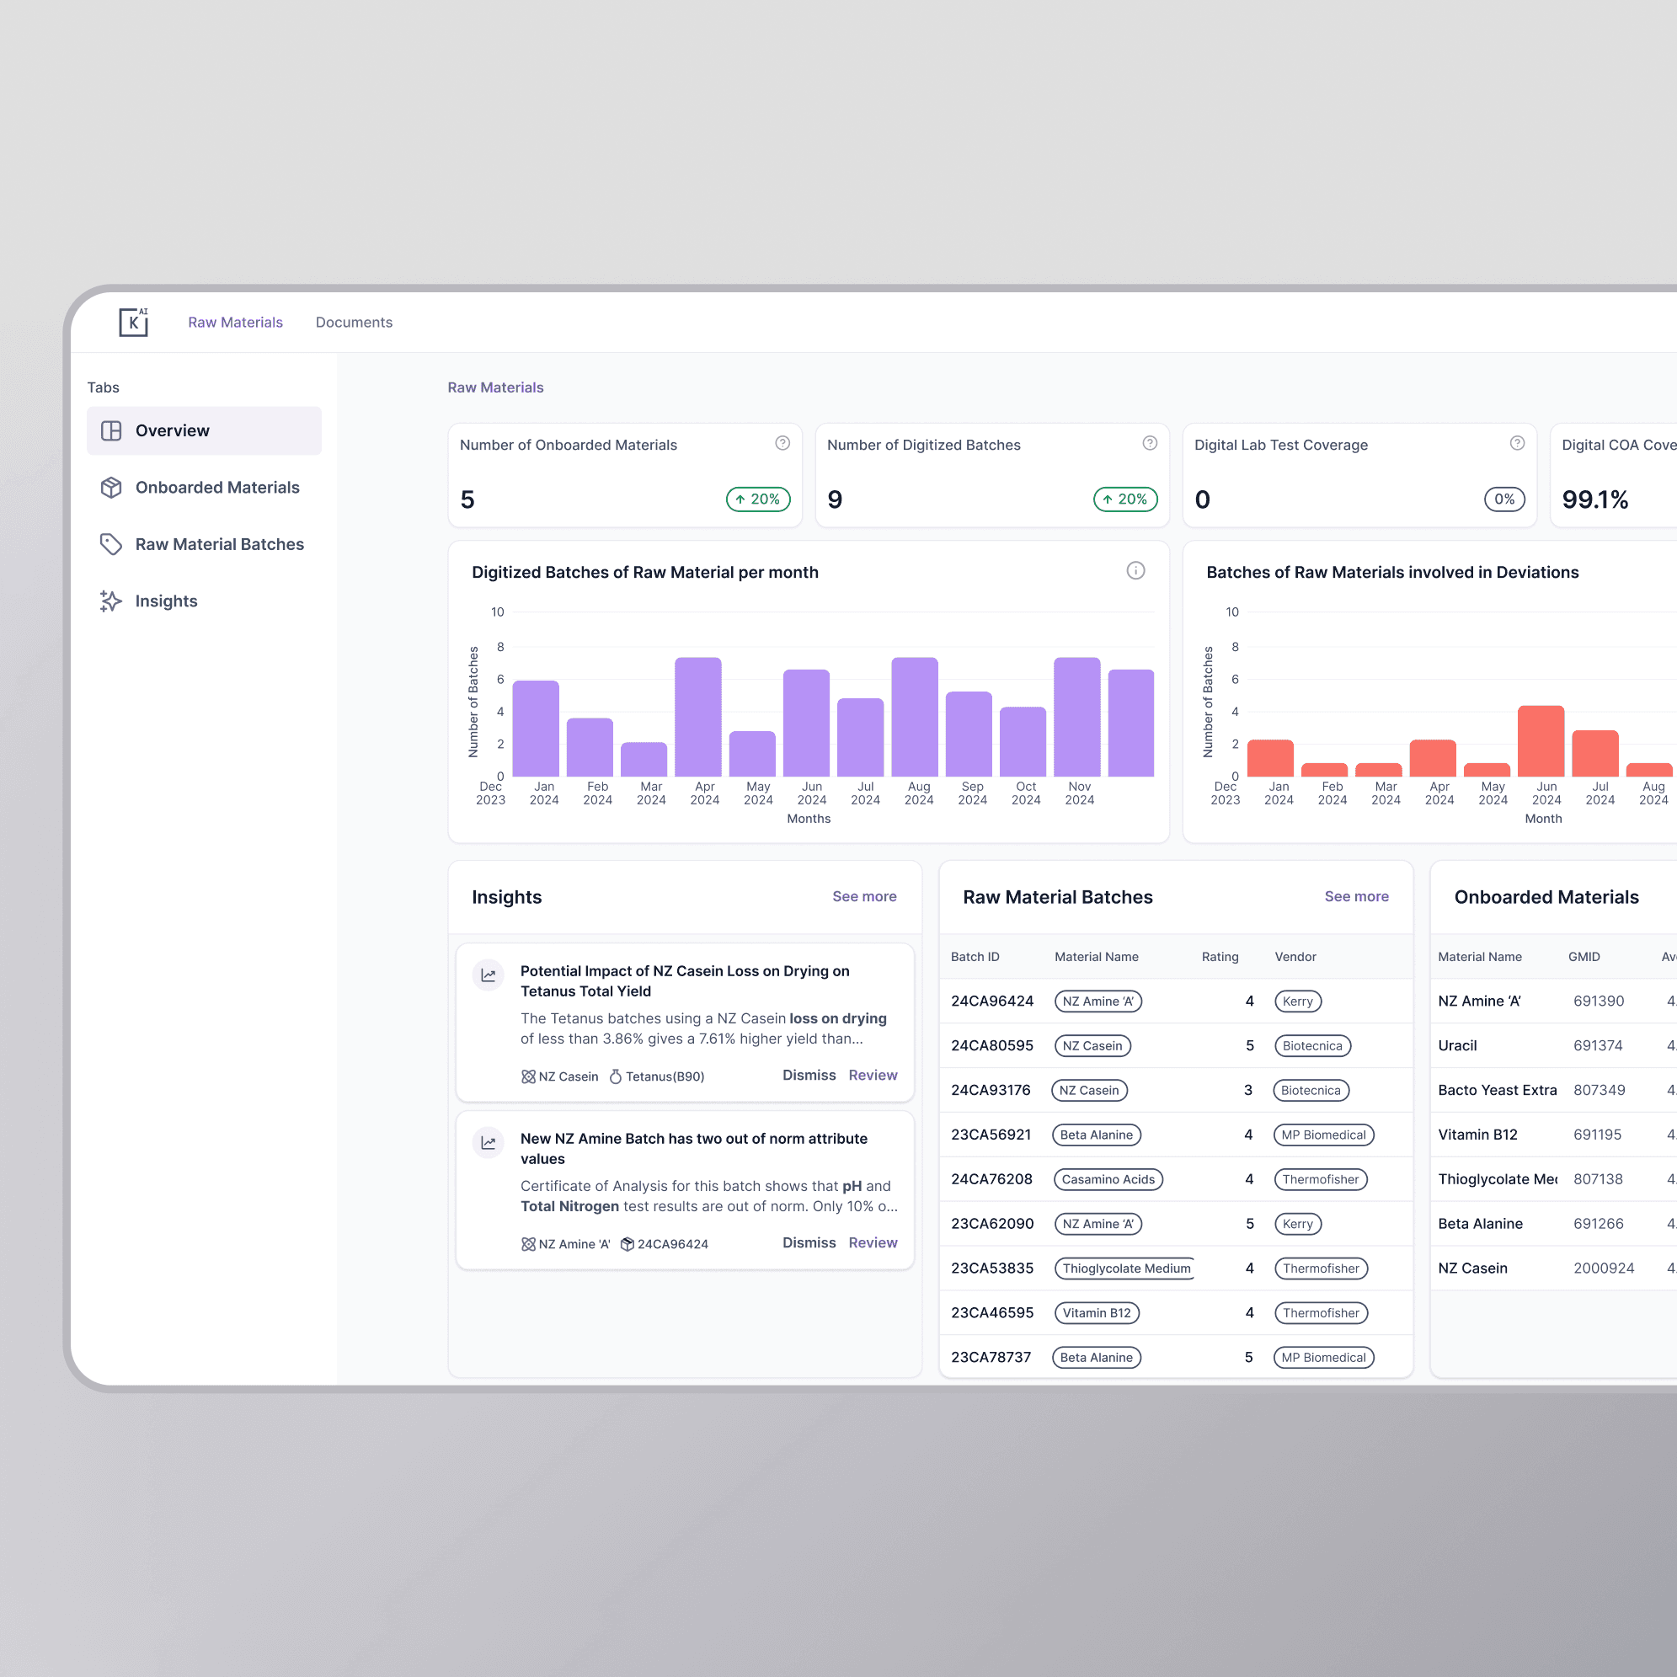Click batch row 23CA56921 in the table

pyautogui.click(x=992, y=1135)
